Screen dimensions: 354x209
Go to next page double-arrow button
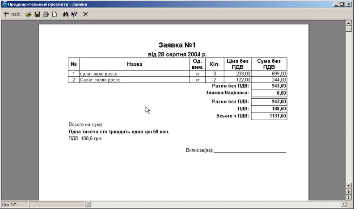(x=349, y=197)
